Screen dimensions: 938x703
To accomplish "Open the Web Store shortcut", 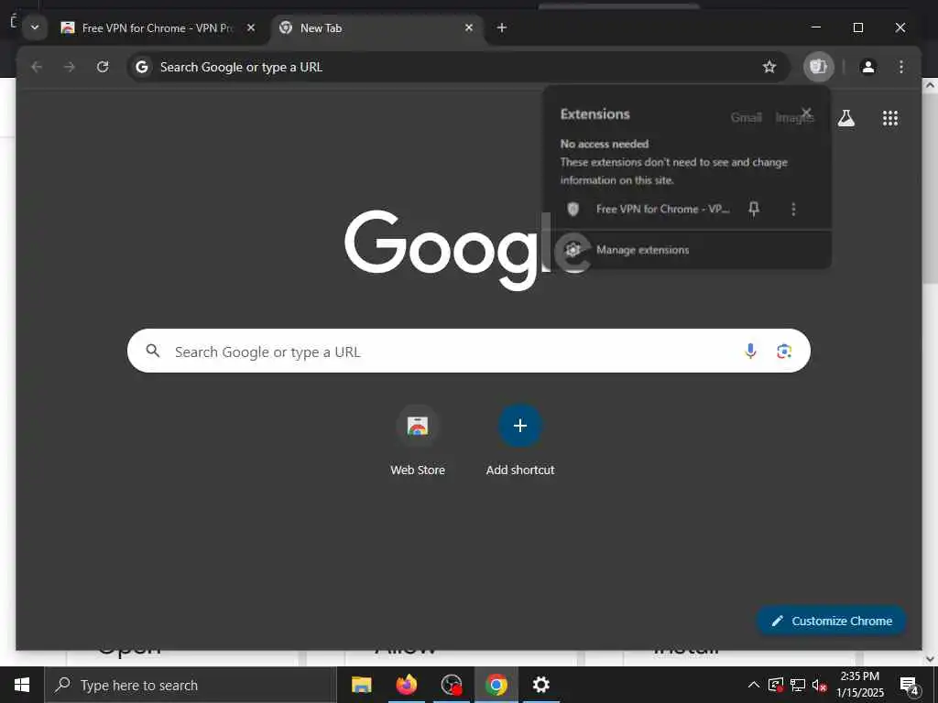I will pos(418,440).
